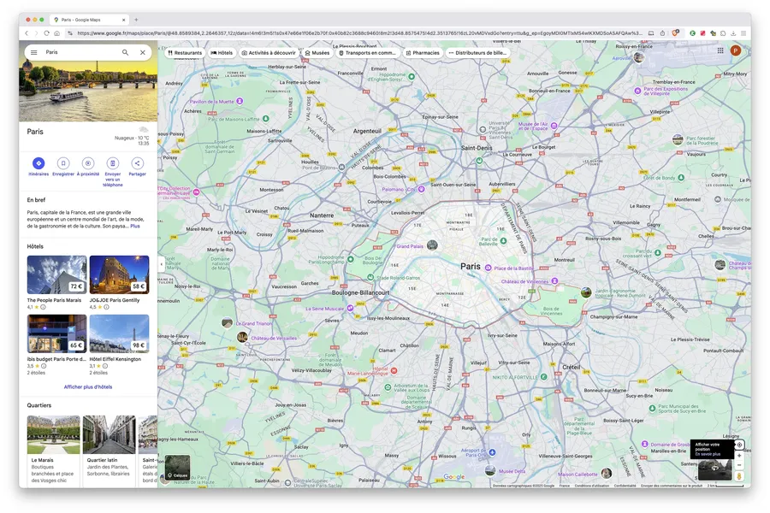
Task: Click the En savoir plus tooltip link
Action: pos(708,454)
